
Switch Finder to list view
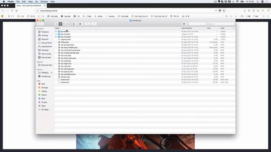tap(60, 24)
